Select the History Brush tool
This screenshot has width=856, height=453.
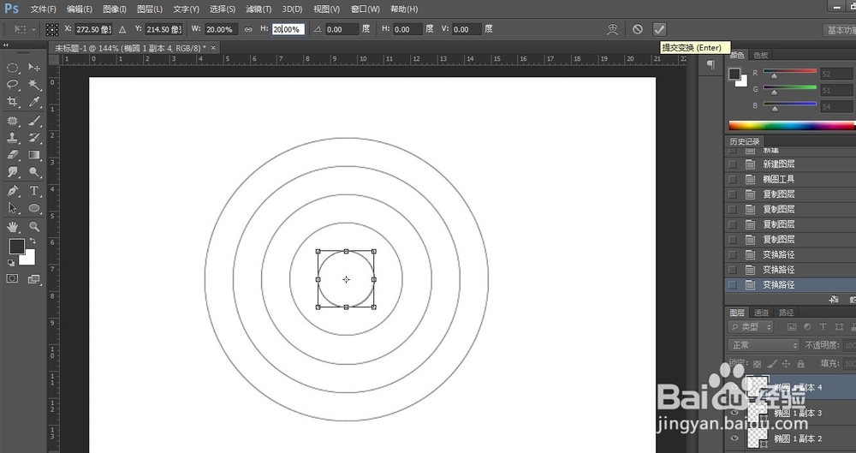[x=34, y=138]
